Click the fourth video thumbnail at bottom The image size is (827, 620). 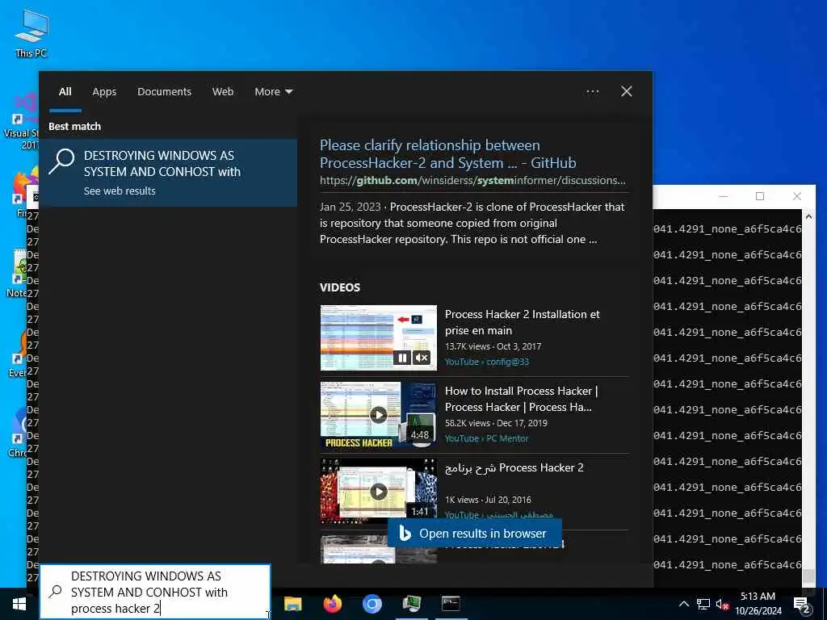(x=379, y=549)
